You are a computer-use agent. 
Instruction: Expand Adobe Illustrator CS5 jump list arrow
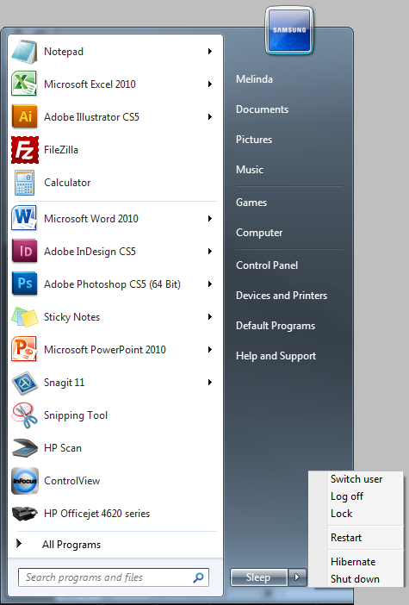210,117
